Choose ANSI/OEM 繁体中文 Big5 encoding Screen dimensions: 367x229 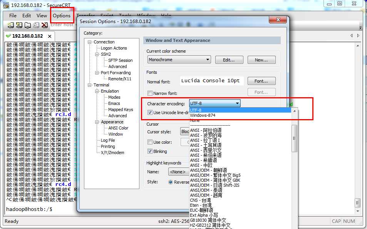(240, 175)
